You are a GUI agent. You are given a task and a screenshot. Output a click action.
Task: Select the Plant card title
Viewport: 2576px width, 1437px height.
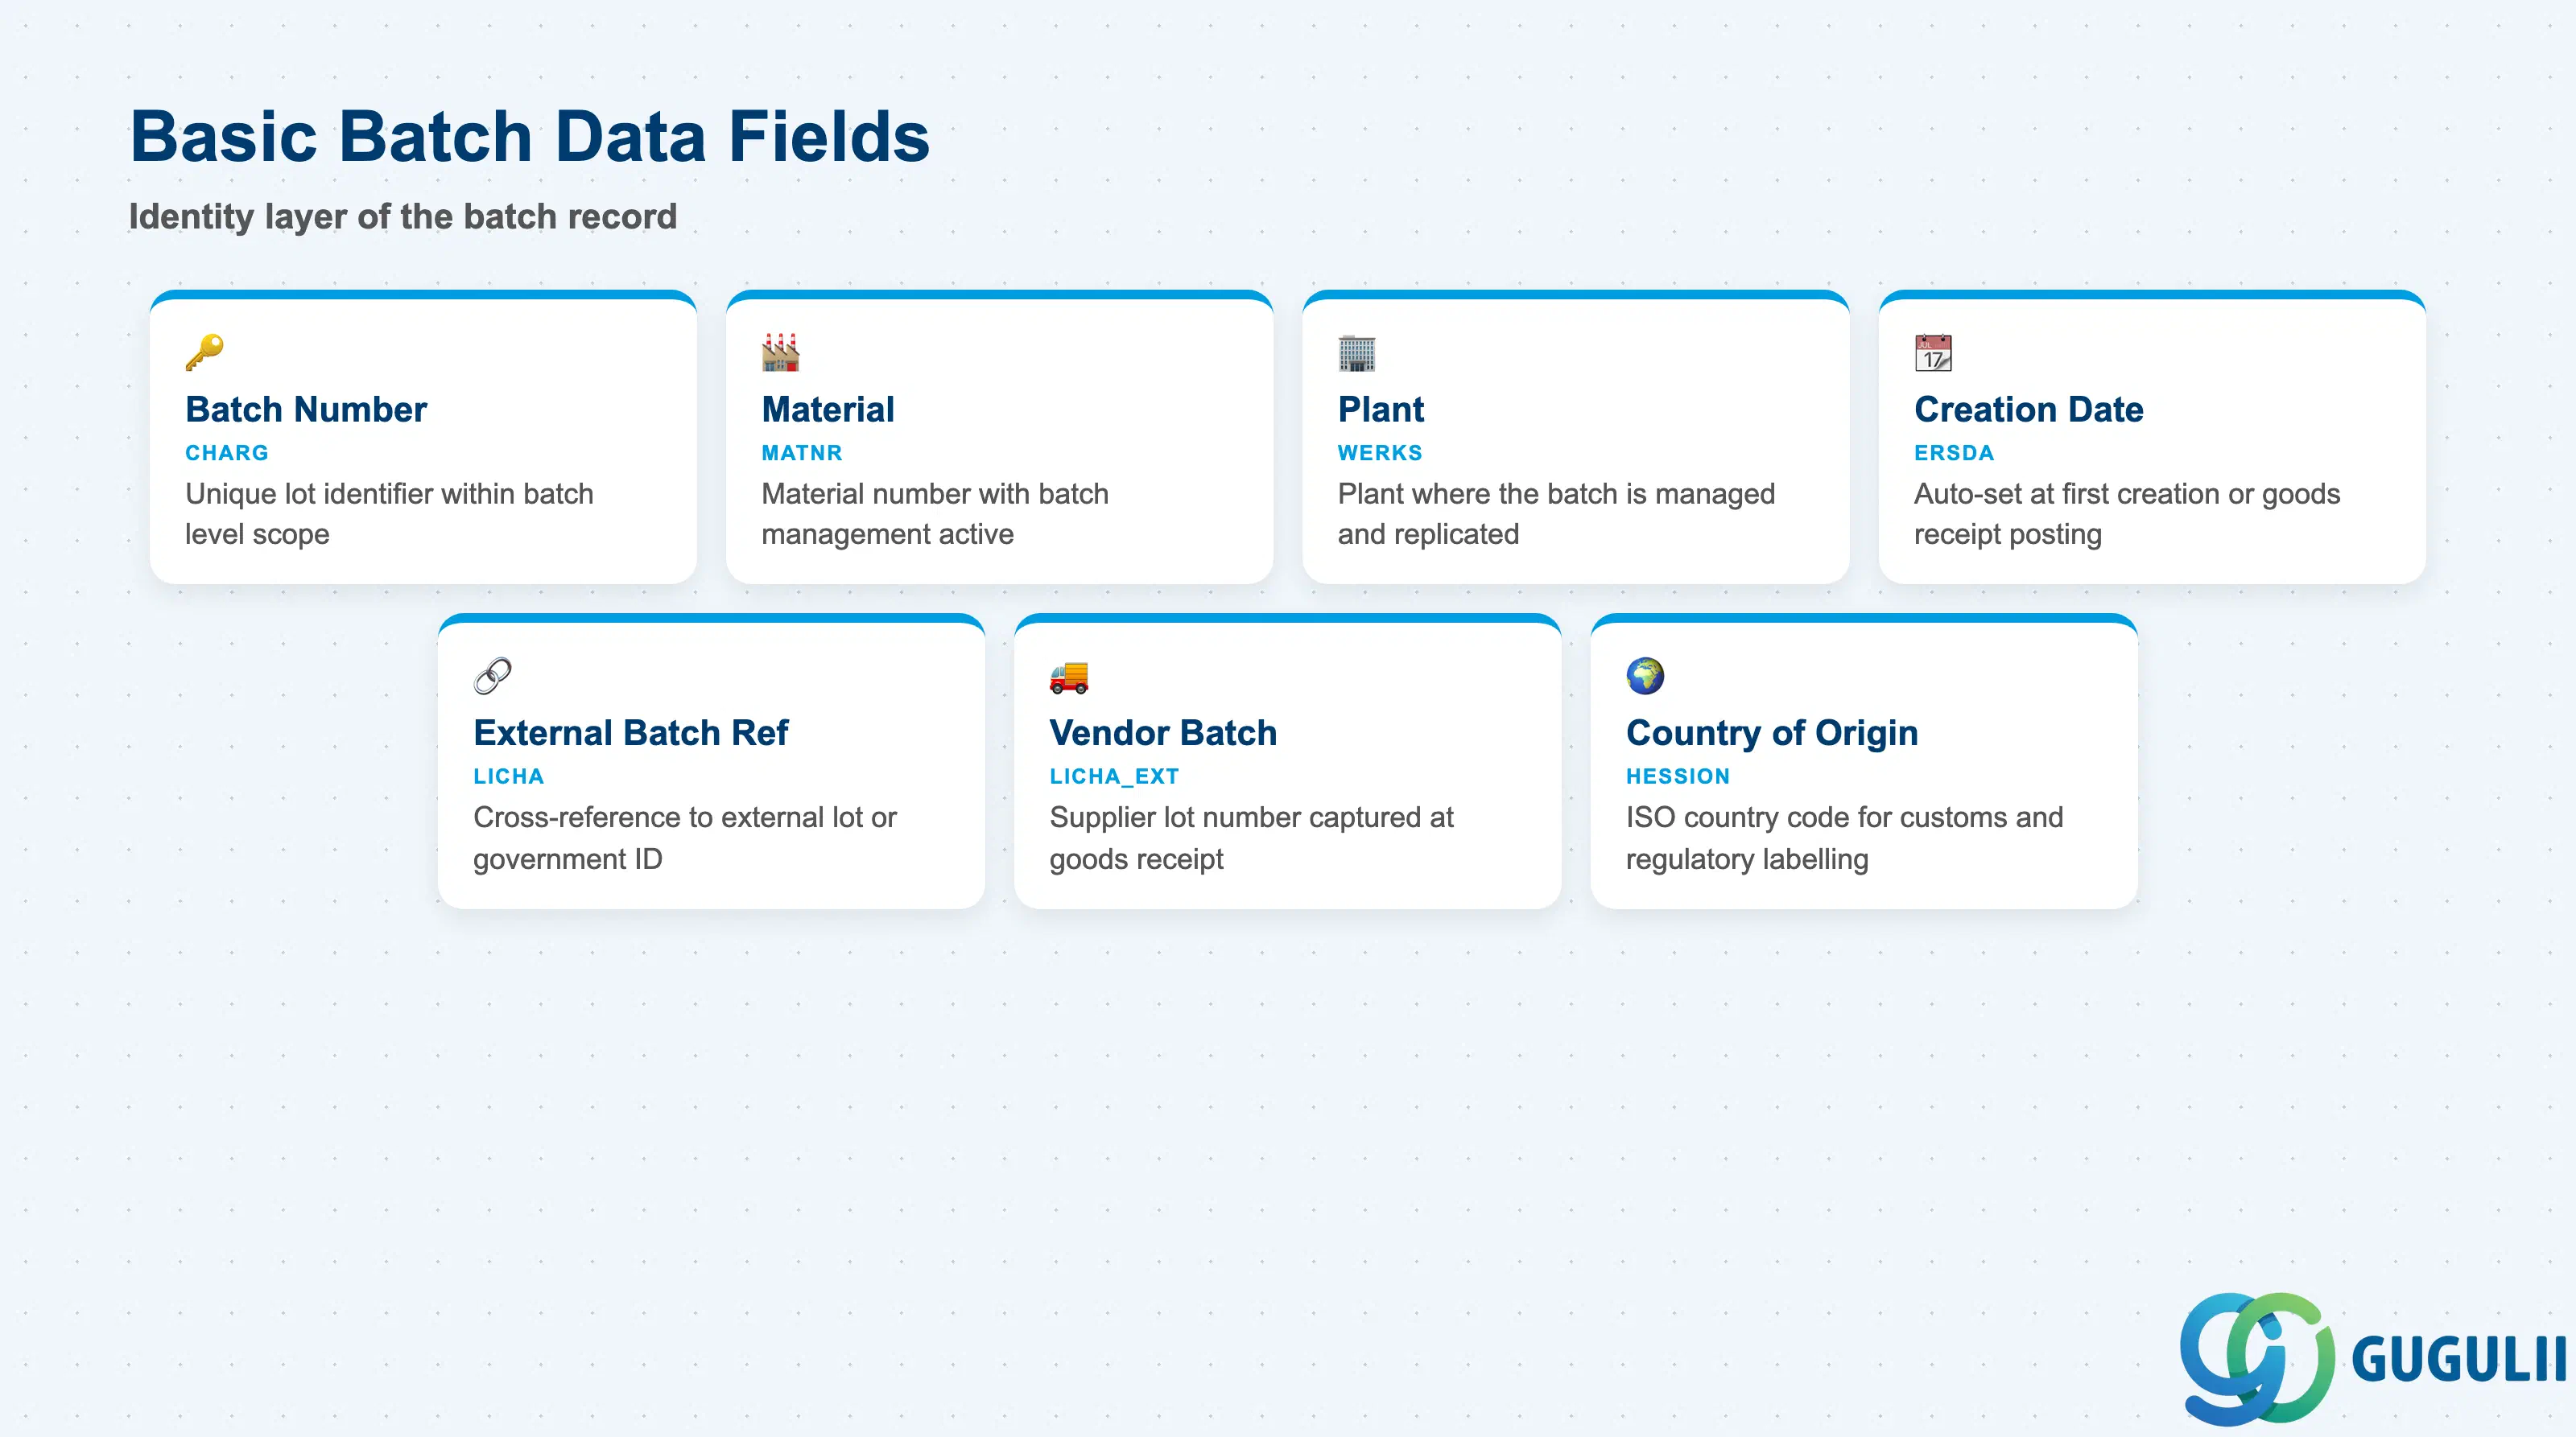tap(1381, 410)
